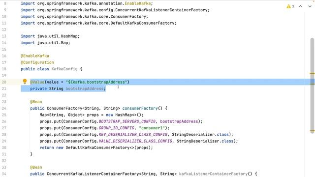Click the KafkaConfig class name
Viewport: 315px width, 177px height.
[x=64, y=69]
